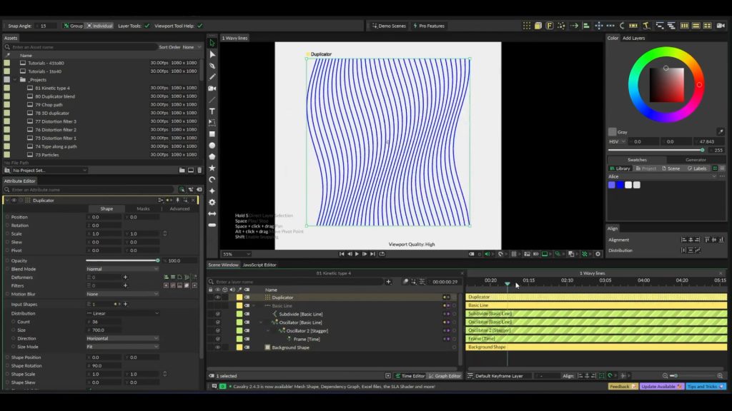Enable the Layer Tools checkmark

147,26
